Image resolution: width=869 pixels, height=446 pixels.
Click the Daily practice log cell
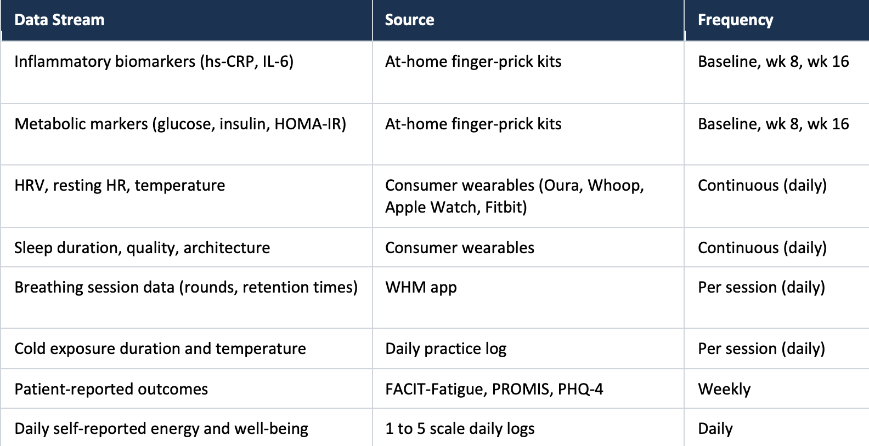(x=445, y=348)
